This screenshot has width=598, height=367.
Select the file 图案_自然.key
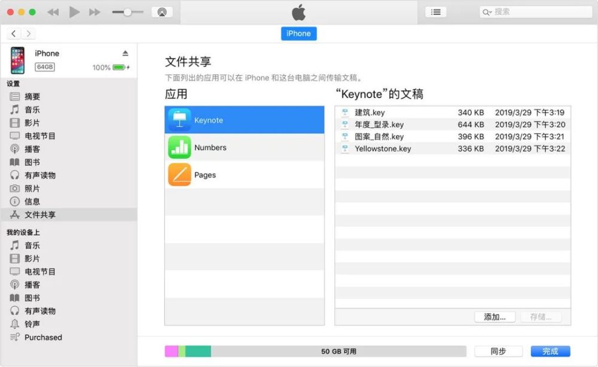(x=453, y=137)
